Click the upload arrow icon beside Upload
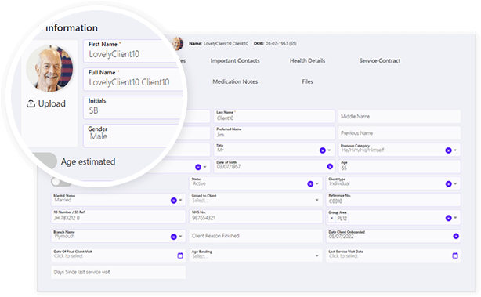 click(31, 103)
